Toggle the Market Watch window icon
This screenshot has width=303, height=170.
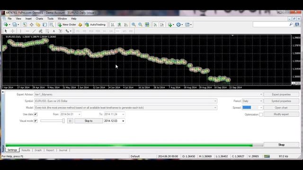pyautogui.click(x=25, y=25)
